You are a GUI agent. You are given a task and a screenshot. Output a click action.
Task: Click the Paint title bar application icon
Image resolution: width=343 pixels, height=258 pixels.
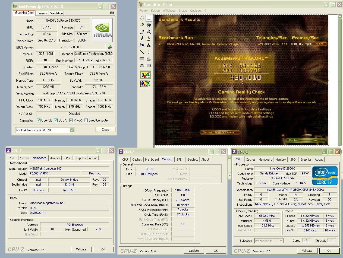141,4
